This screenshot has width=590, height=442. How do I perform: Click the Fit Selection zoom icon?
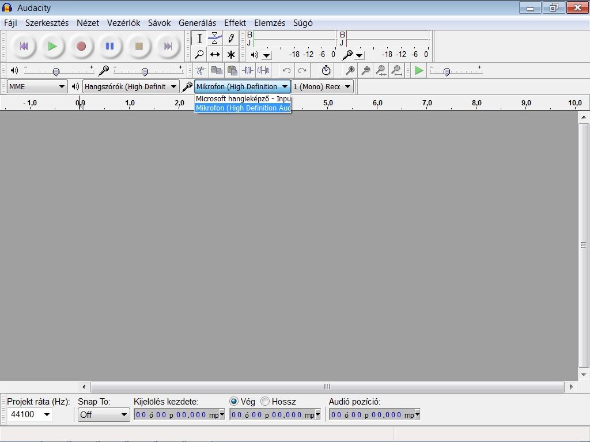(x=381, y=70)
